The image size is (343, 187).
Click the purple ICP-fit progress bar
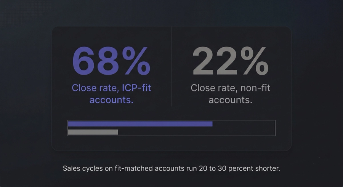[x=140, y=124]
